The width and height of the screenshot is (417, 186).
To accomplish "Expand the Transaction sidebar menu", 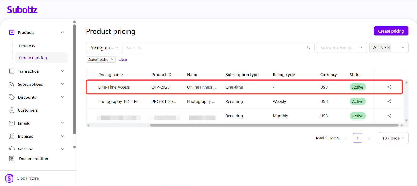I will click(62, 71).
